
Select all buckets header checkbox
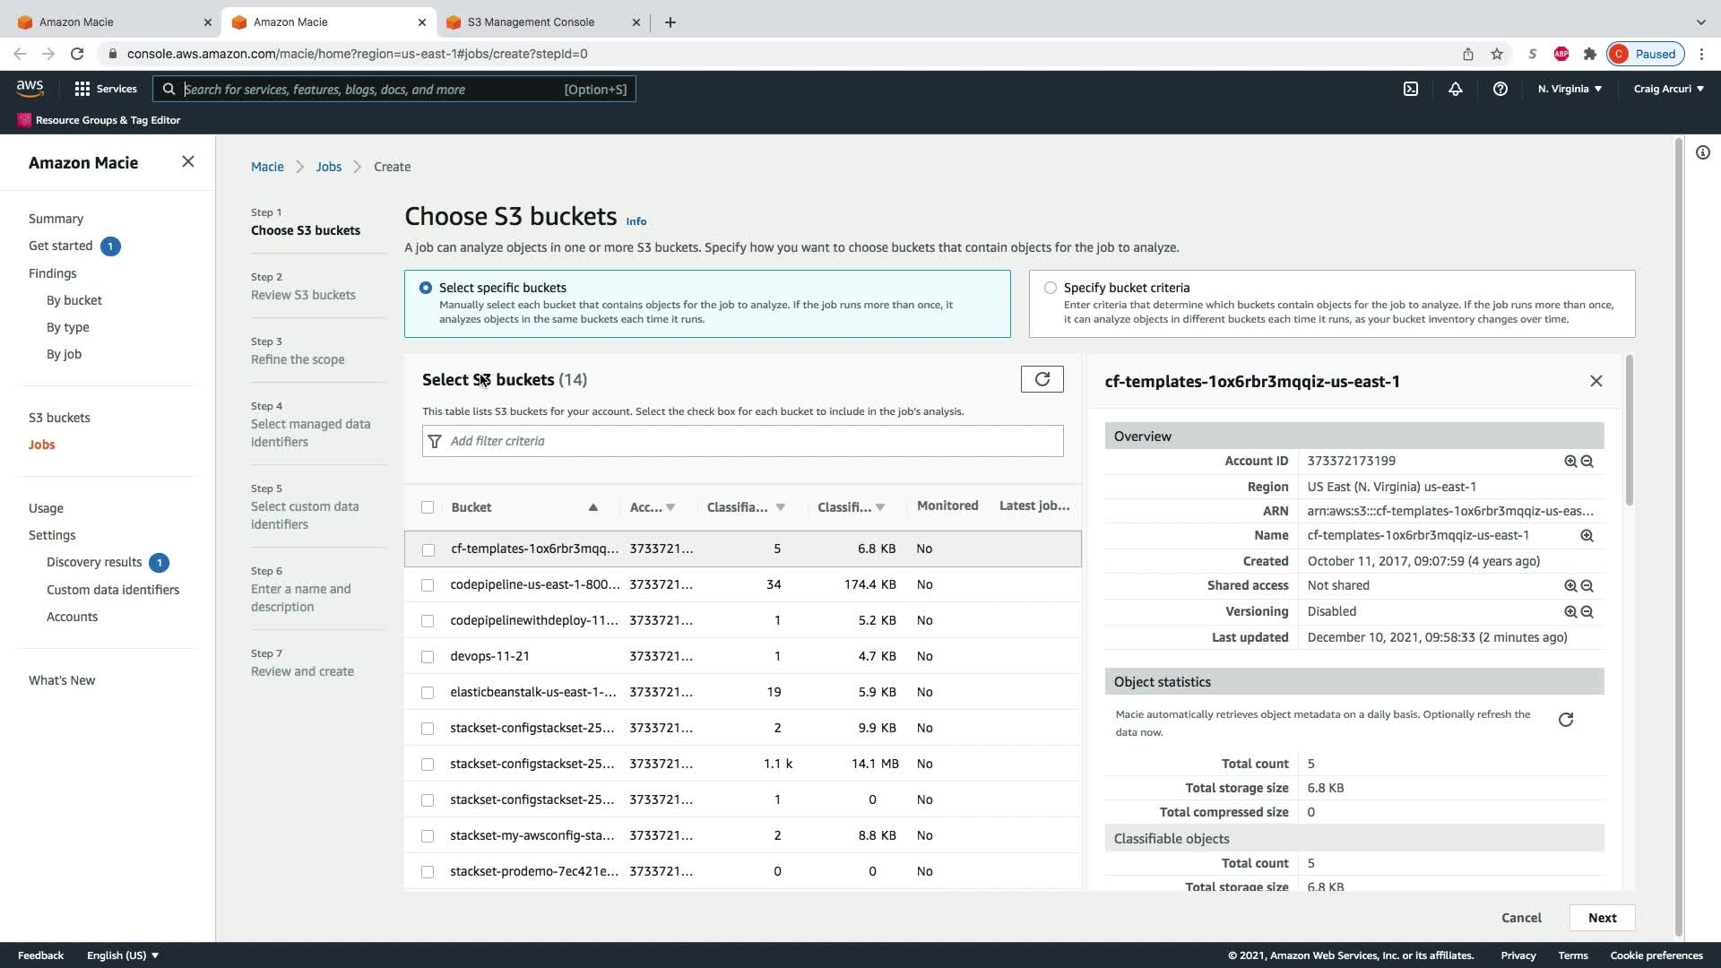[x=428, y=507]
